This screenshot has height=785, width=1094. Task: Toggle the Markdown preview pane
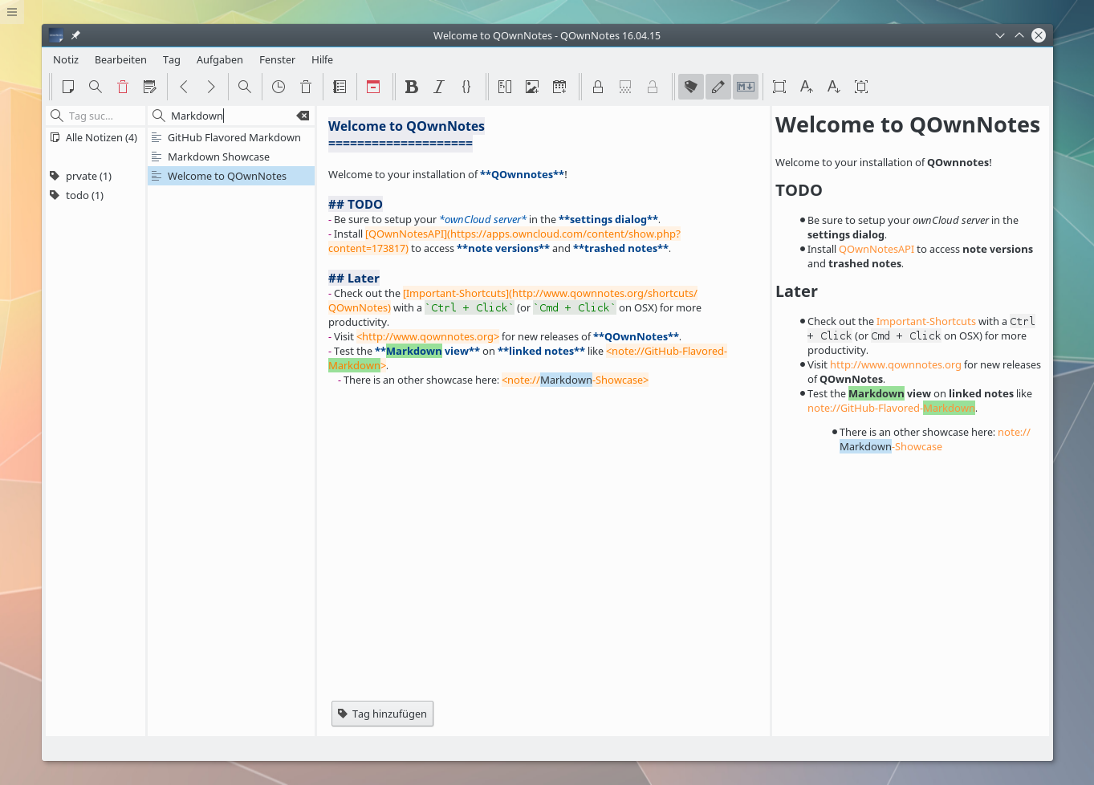(745, 87)
